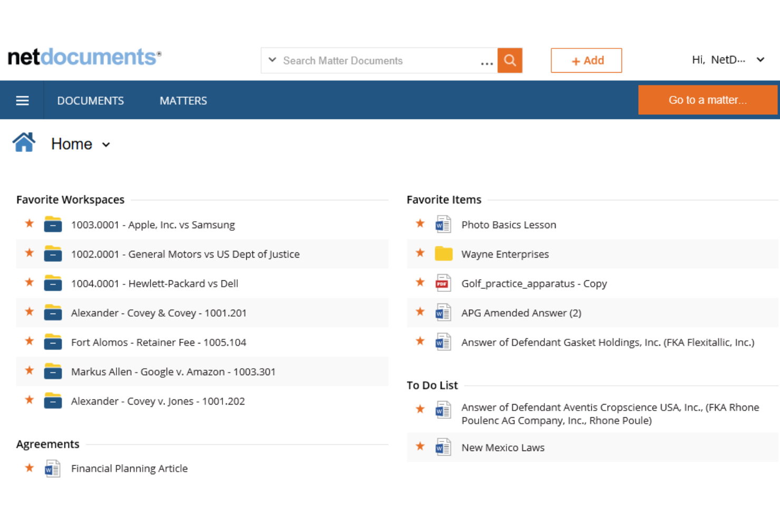
Task: Open Financial Planning Article document
Action: coord(129,469)
